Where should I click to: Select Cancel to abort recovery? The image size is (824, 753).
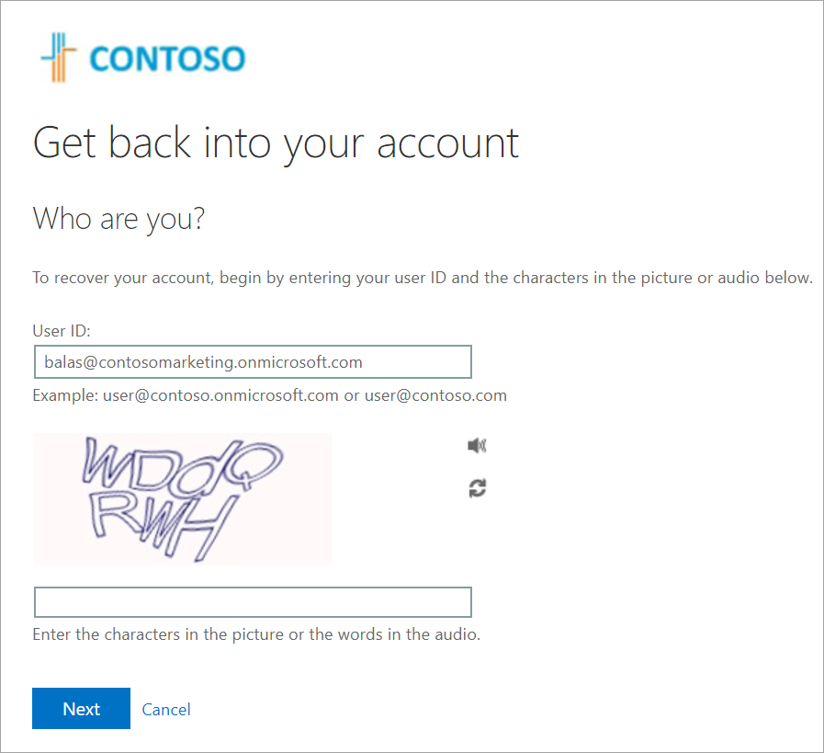click(x=166, y=709)
